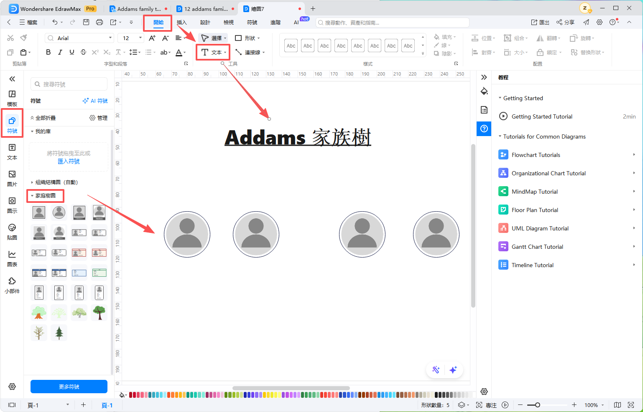Open the page properties panel icon
Screen dimensions: 643x412
(484, 110)
